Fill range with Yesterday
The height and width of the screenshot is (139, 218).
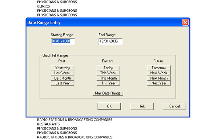62,68
